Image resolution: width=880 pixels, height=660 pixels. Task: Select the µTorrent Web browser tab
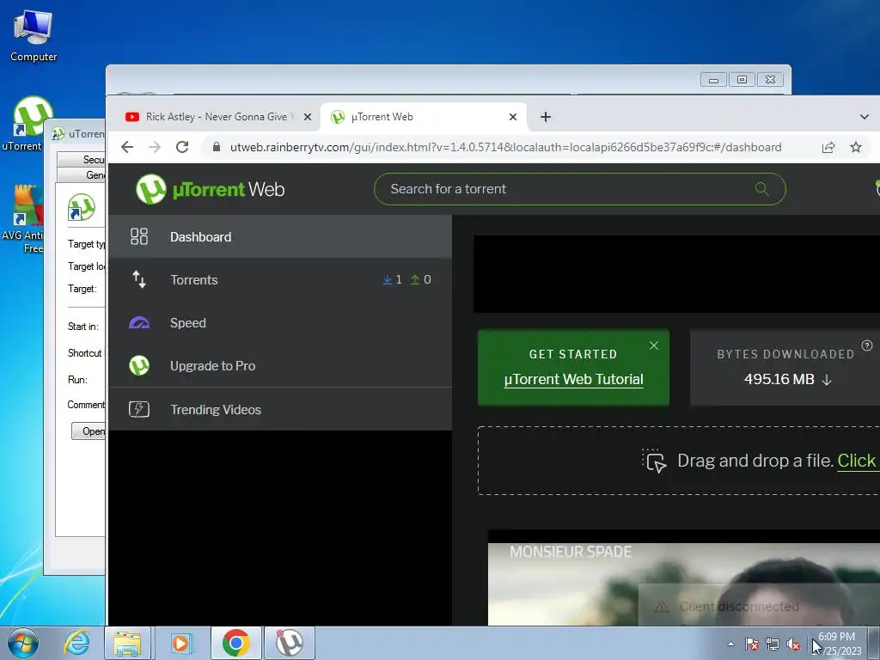click(424, 117)
